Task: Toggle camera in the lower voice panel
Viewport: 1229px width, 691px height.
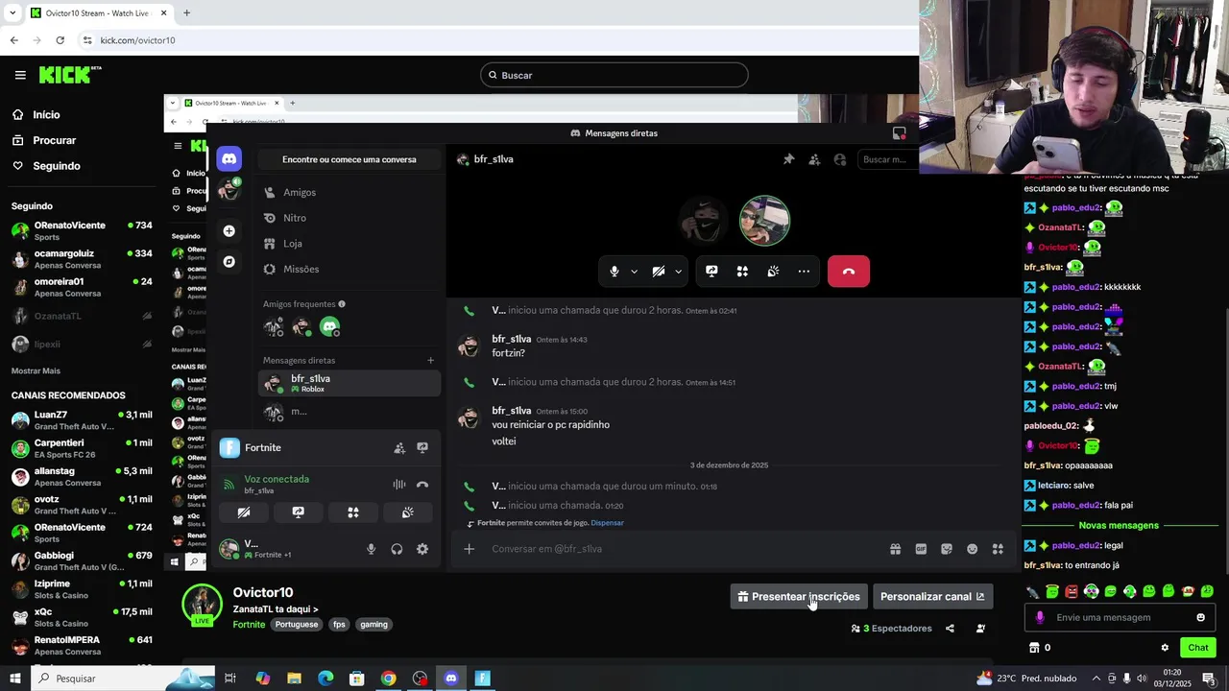Action: point(244,512)
